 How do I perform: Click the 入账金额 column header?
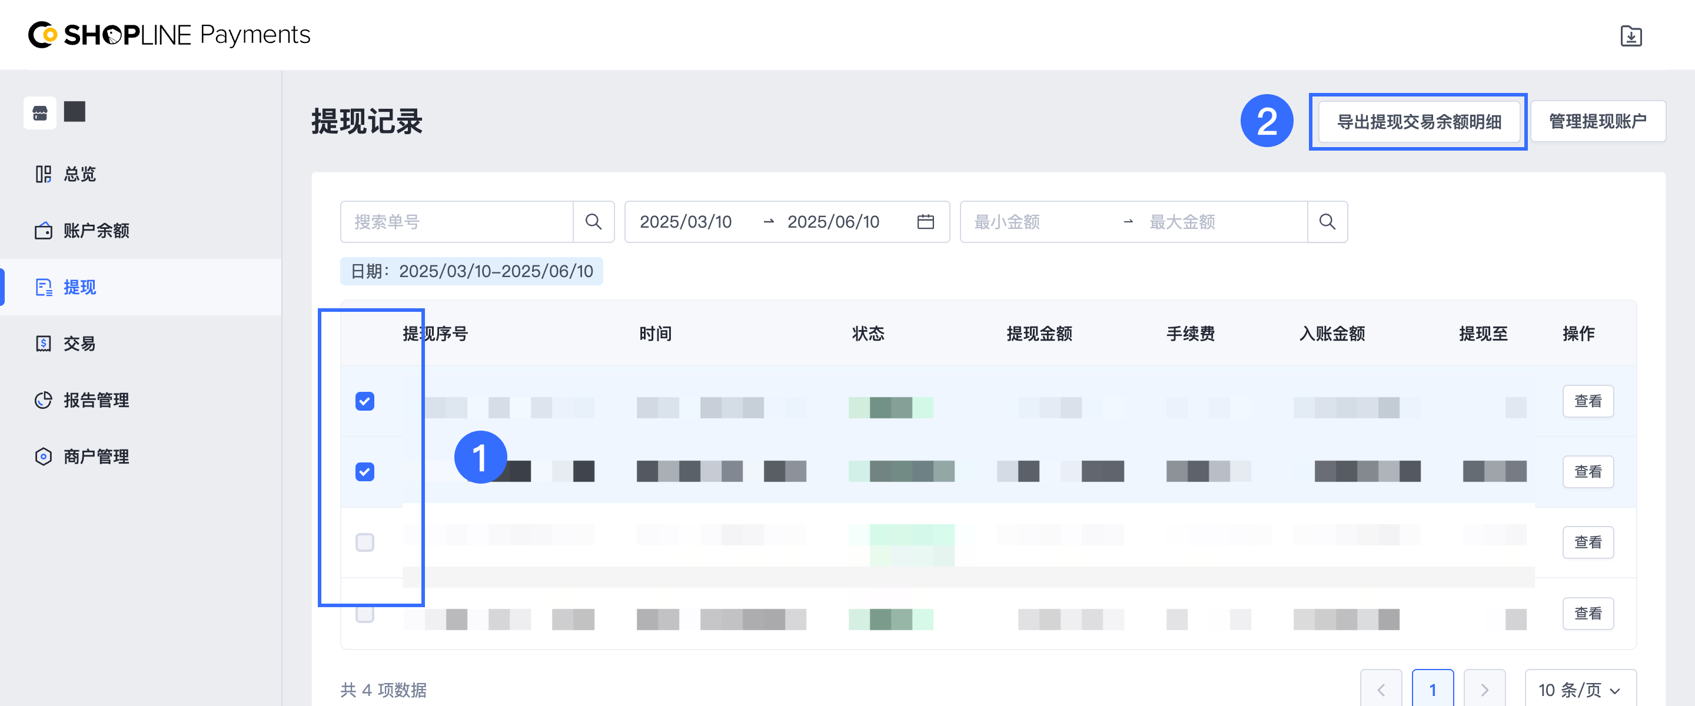pos(1332,334)
